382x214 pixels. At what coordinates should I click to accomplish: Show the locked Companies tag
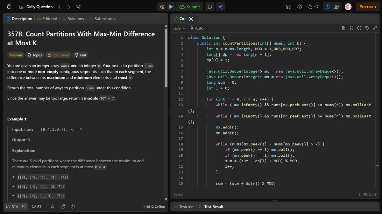(58, 55)
